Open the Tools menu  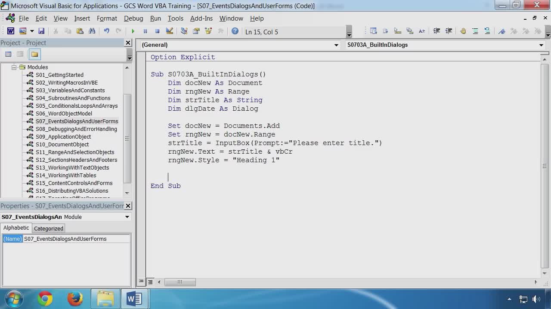point(176,18)
